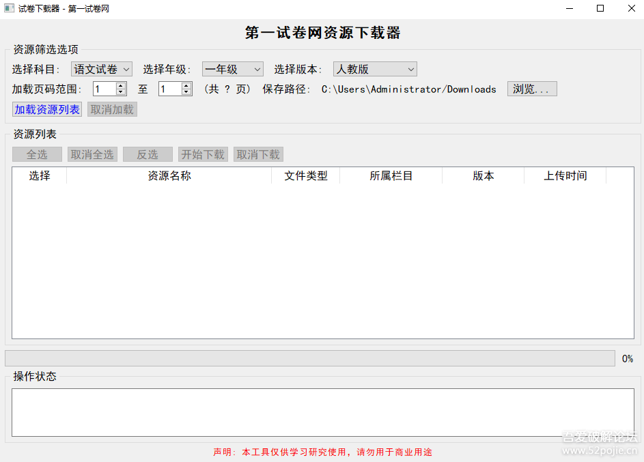Click the (共 ? 页) page count text

coord(227,89)
